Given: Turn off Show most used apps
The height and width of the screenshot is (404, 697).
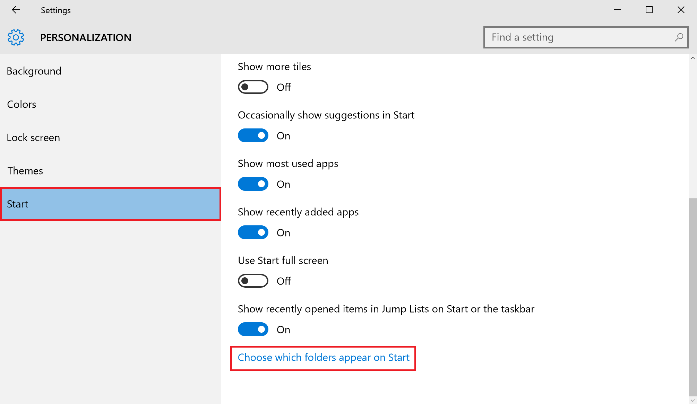Looking at the screenshot, I should point(253,184).
